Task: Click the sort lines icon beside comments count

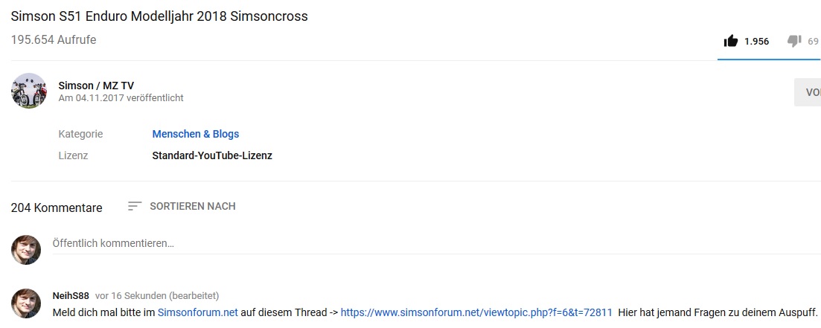Action: [134, 206]
